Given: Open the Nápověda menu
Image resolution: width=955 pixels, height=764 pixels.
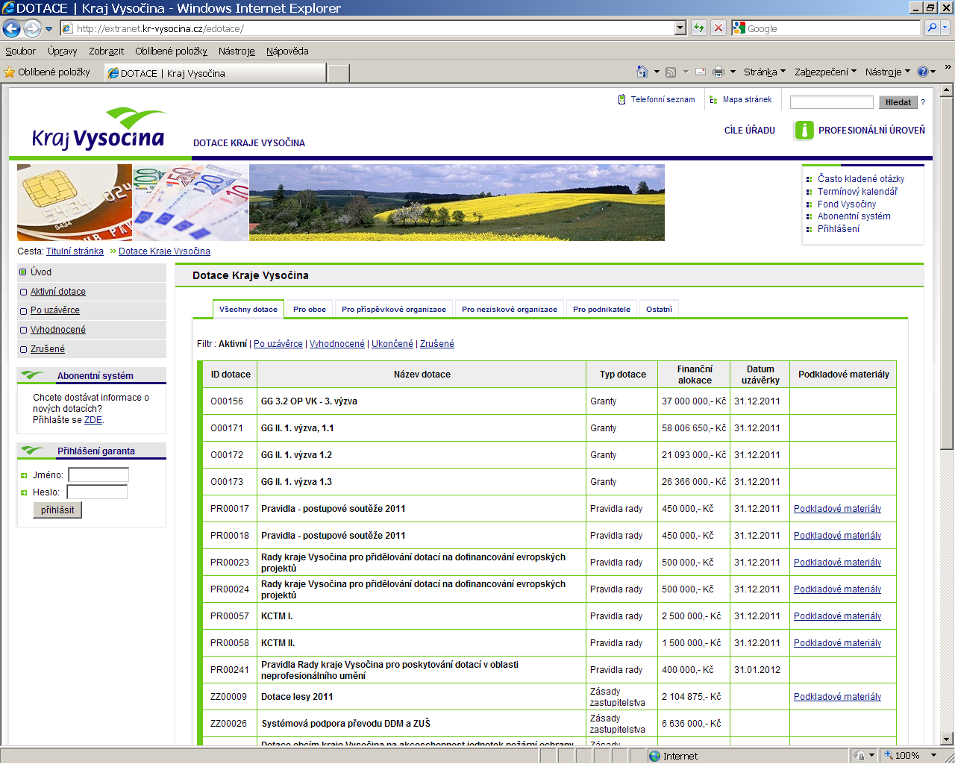Looking at the screenshot, I should (287, 51).
